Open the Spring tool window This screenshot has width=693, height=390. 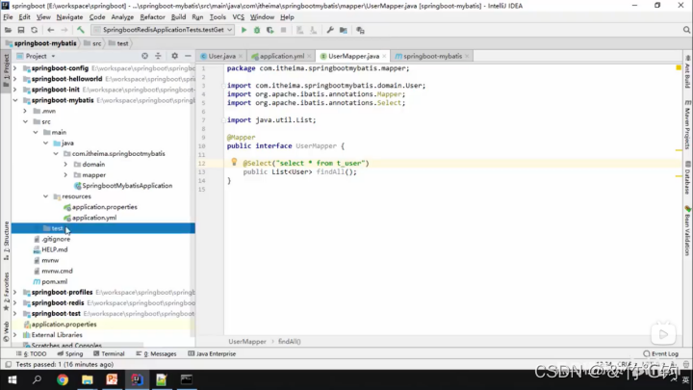[x=70, y=353]
